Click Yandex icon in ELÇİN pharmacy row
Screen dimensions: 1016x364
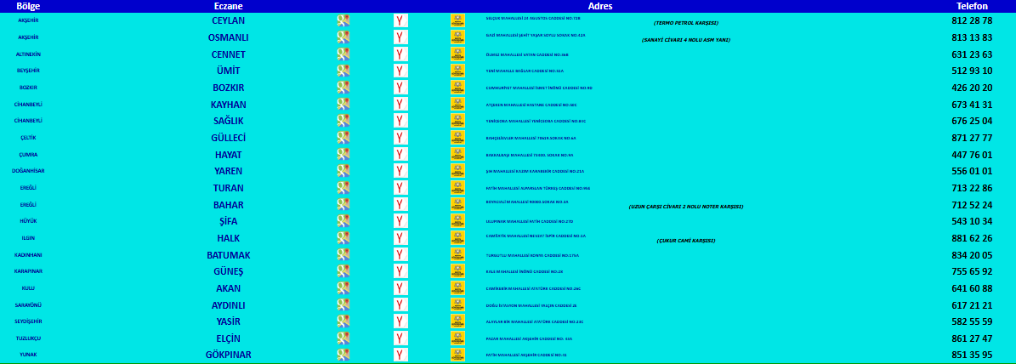click(x=400, y=338)
